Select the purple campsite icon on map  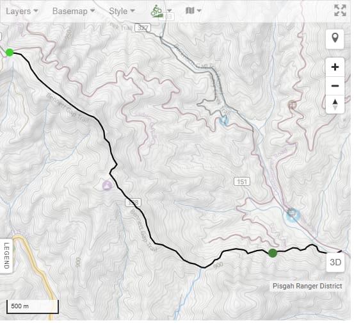[x=108, y=186]
